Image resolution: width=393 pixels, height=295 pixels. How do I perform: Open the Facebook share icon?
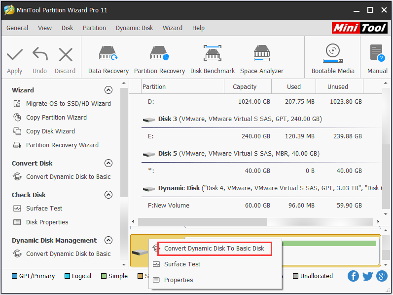click(x=353, y=276)
